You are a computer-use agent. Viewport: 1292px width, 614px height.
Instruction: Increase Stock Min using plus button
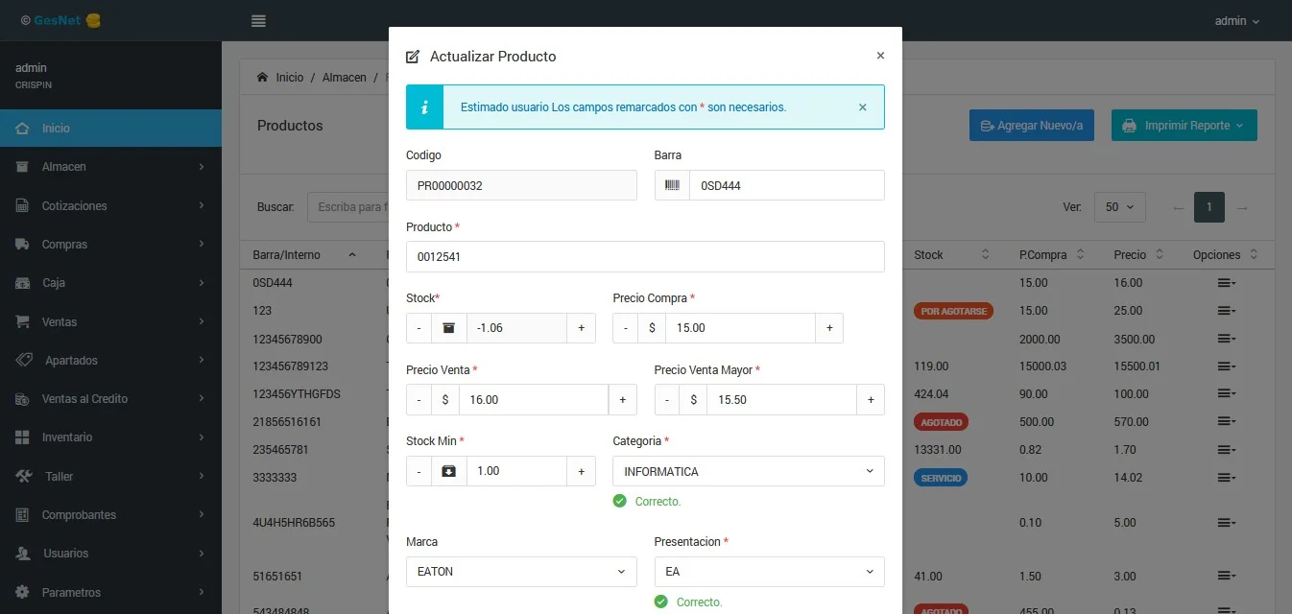581,471
